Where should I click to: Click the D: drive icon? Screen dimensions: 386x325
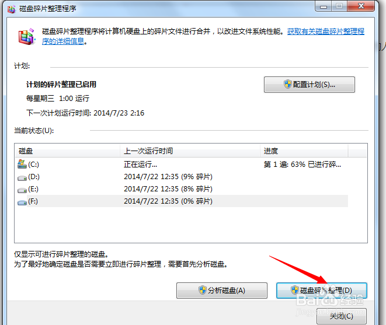click(22, 177)
